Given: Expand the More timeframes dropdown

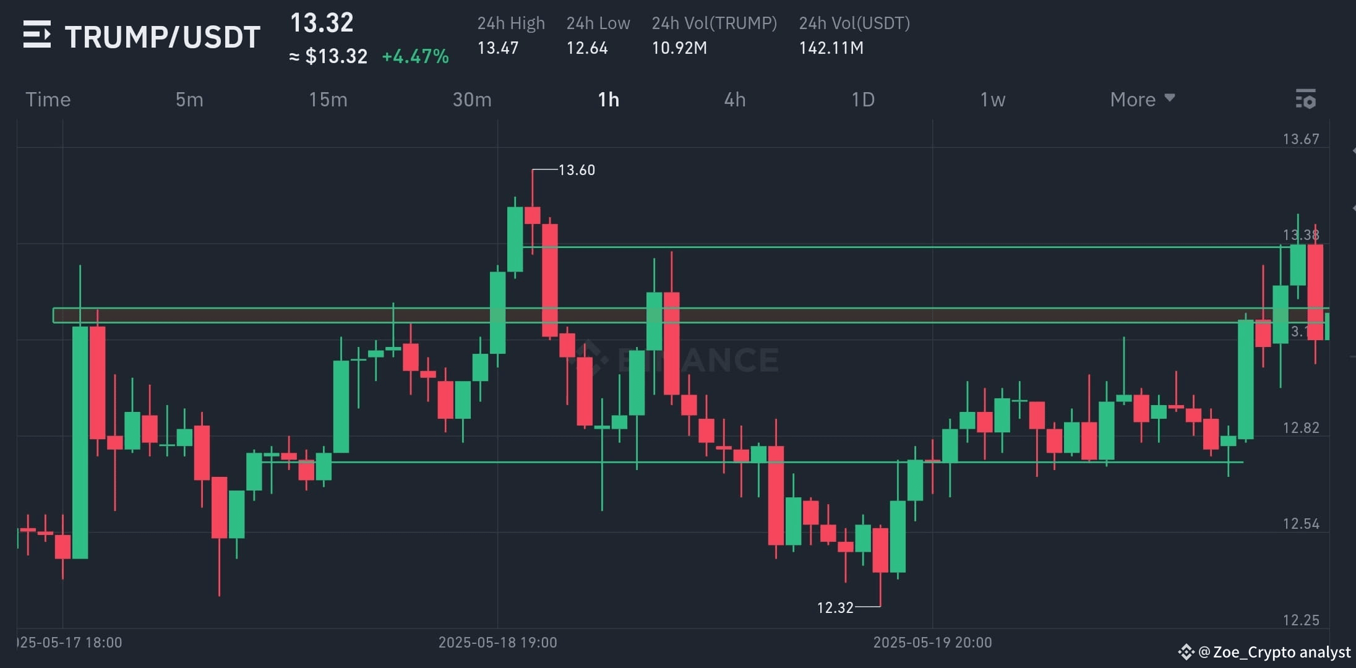Looking at the screenshot, I should (1141, 99).
